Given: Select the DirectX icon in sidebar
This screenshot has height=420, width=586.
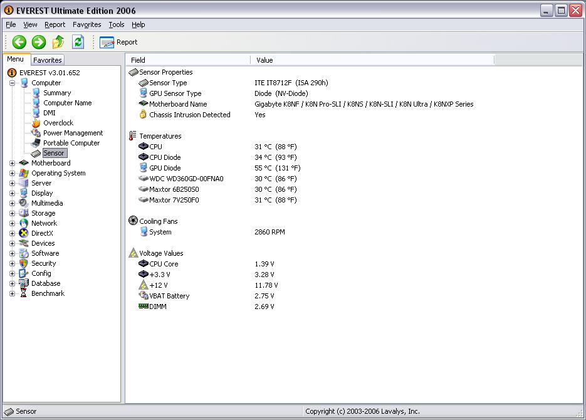Looking at the screenshot, I should 24,233.
